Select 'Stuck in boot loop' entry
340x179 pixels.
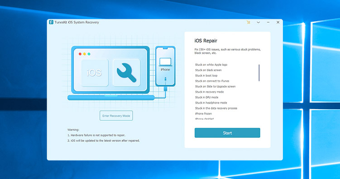pos(206,76)
